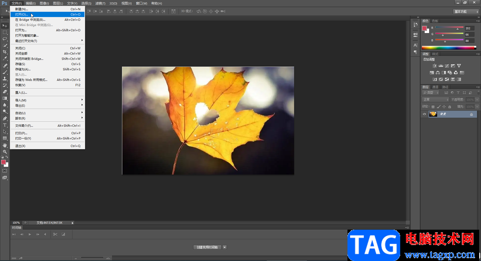Select the Path Selection tool
The width and height of the screenshot is (481, 261).
point(5,131)
